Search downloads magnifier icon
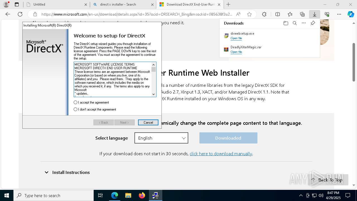Screen dimensions: 357x201 click(x=295, y=23)
